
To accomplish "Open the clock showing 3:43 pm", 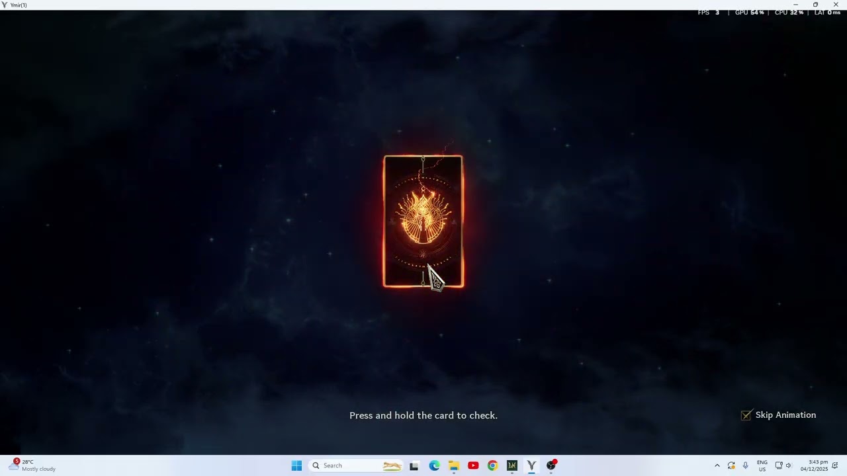I will click(x=814, y=465).
